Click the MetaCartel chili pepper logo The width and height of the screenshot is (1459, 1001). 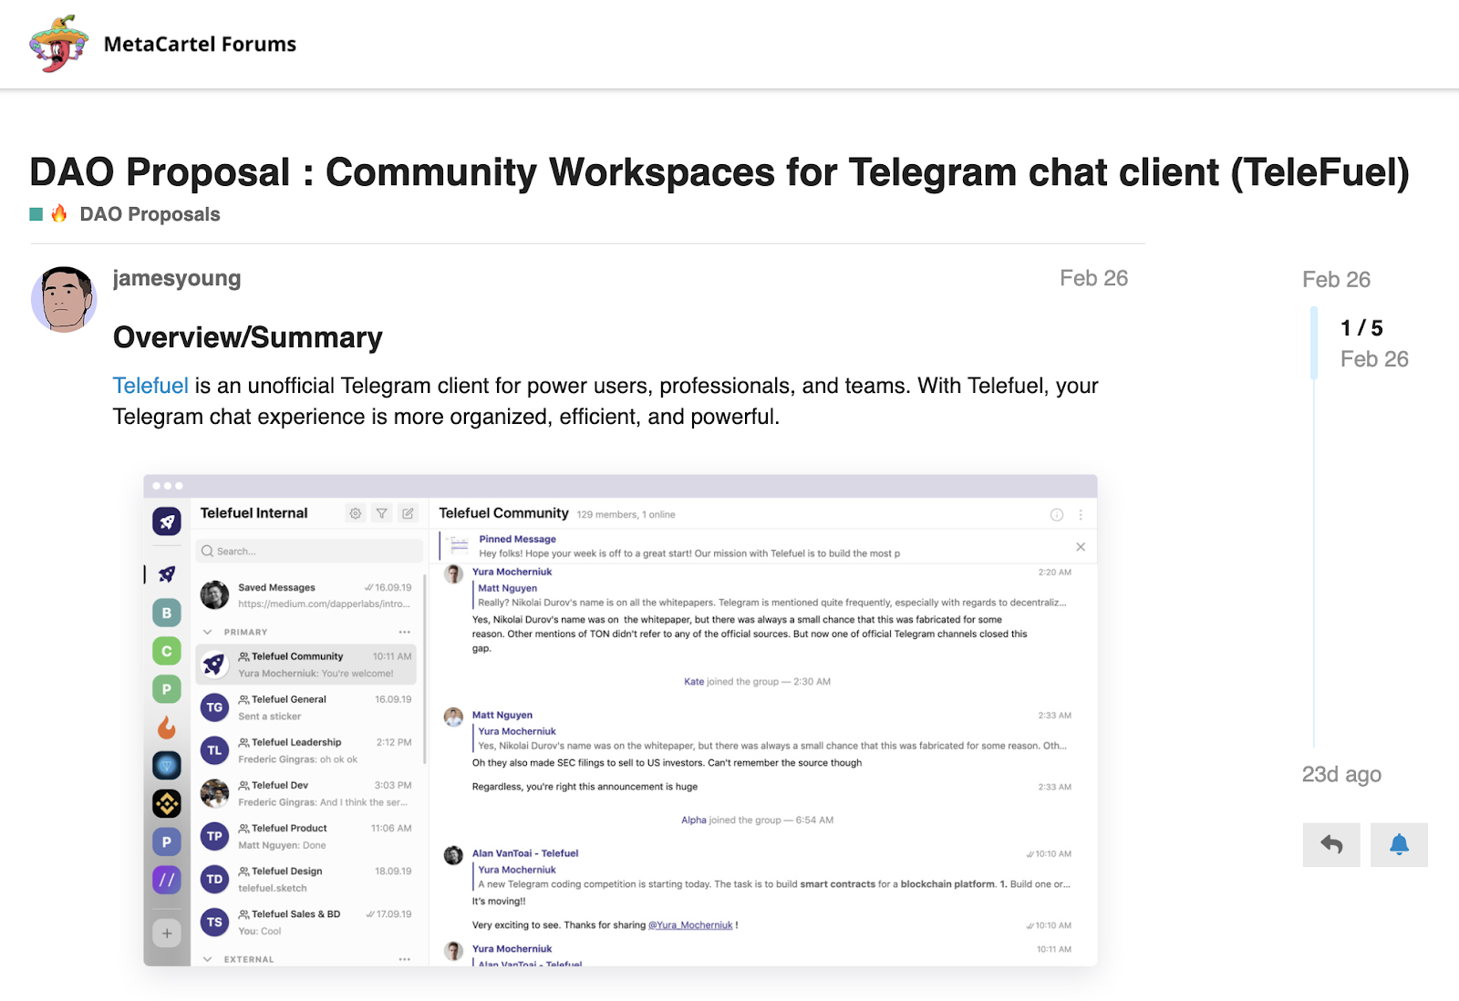click(x=58, y=43)
